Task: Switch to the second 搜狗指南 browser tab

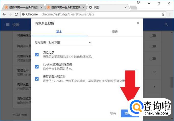Action: [x=66, y=7]
